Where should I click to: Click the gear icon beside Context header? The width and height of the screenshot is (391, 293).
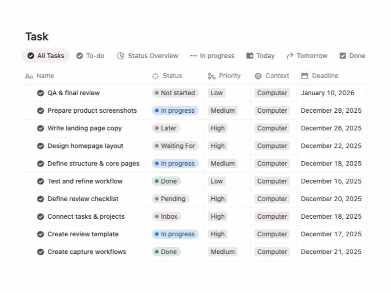click(258, 76)
